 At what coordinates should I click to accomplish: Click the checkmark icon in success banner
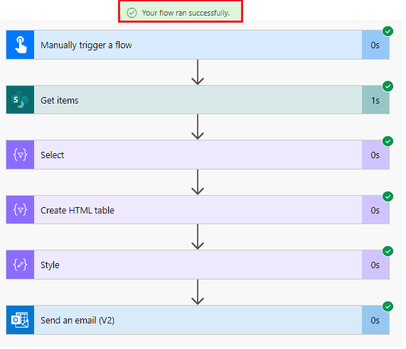[x=132, y=13]
